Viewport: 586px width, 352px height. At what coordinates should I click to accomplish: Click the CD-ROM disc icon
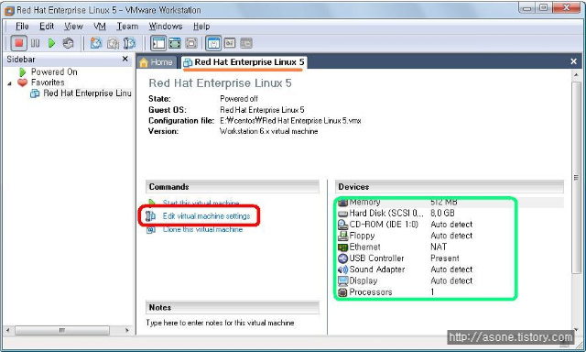(x=342, y=225)
